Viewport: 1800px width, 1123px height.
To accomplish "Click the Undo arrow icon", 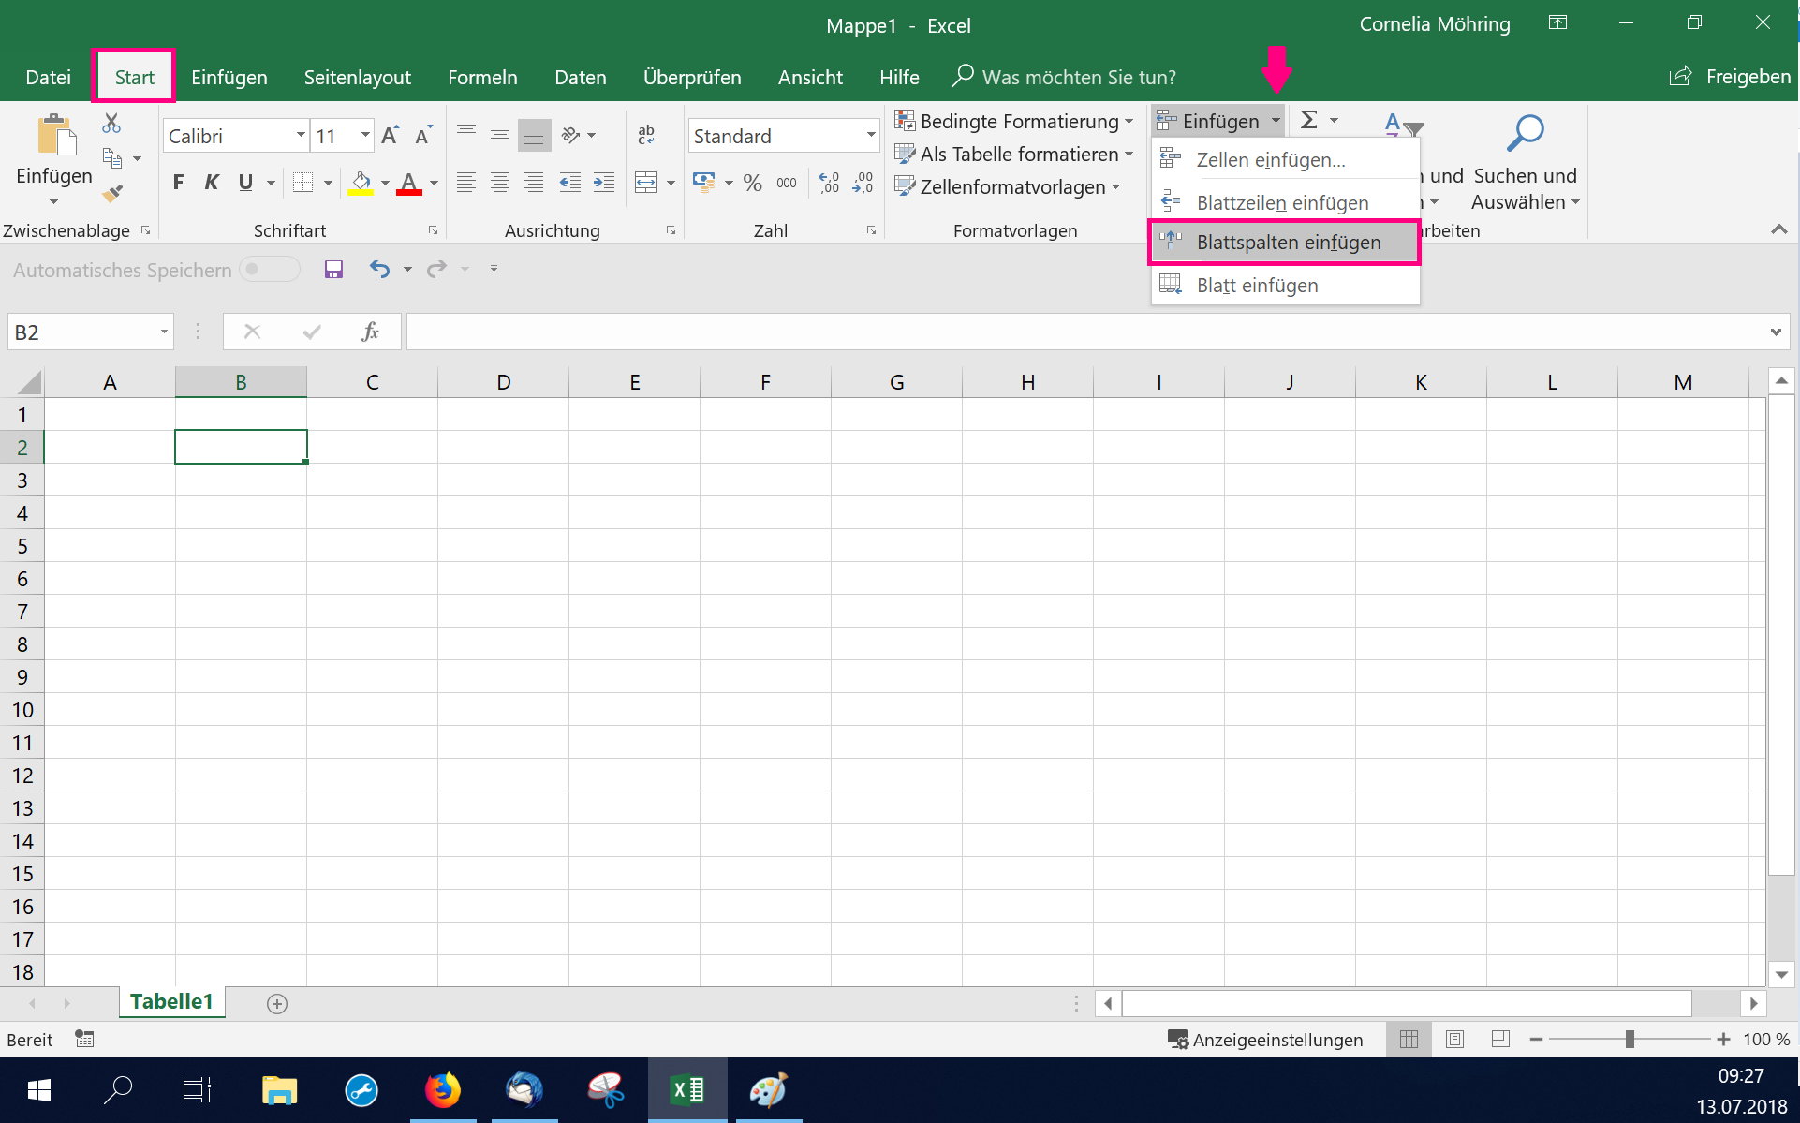I will point(379,270).
